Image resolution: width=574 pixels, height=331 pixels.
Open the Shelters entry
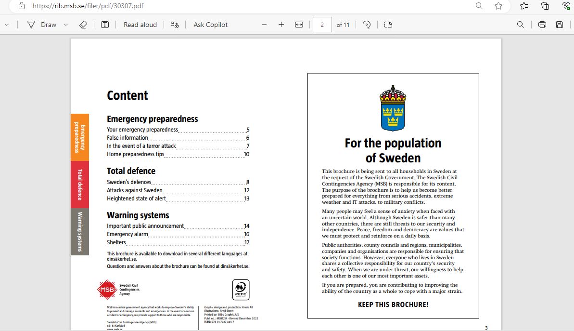(179, 242)
